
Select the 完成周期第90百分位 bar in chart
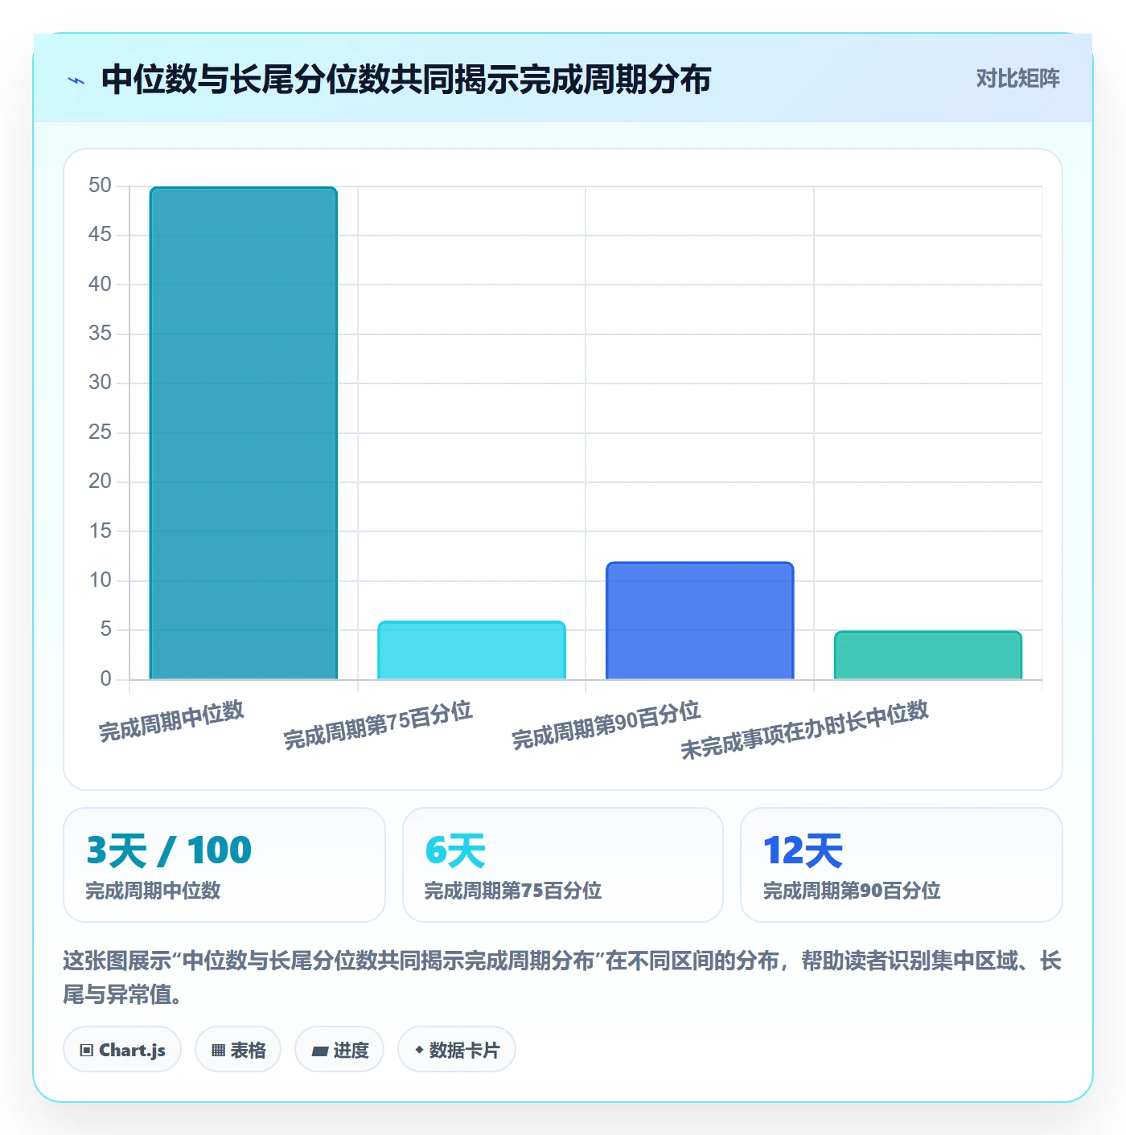pos(700,621)
